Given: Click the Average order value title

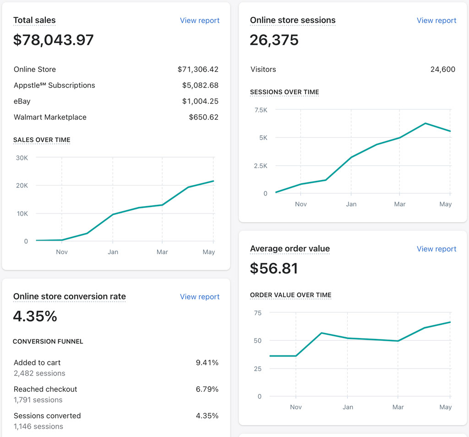Looking at the screenshot, I should 290,249.
